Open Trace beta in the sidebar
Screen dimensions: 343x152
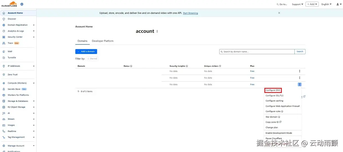click(x=11, y=43)
